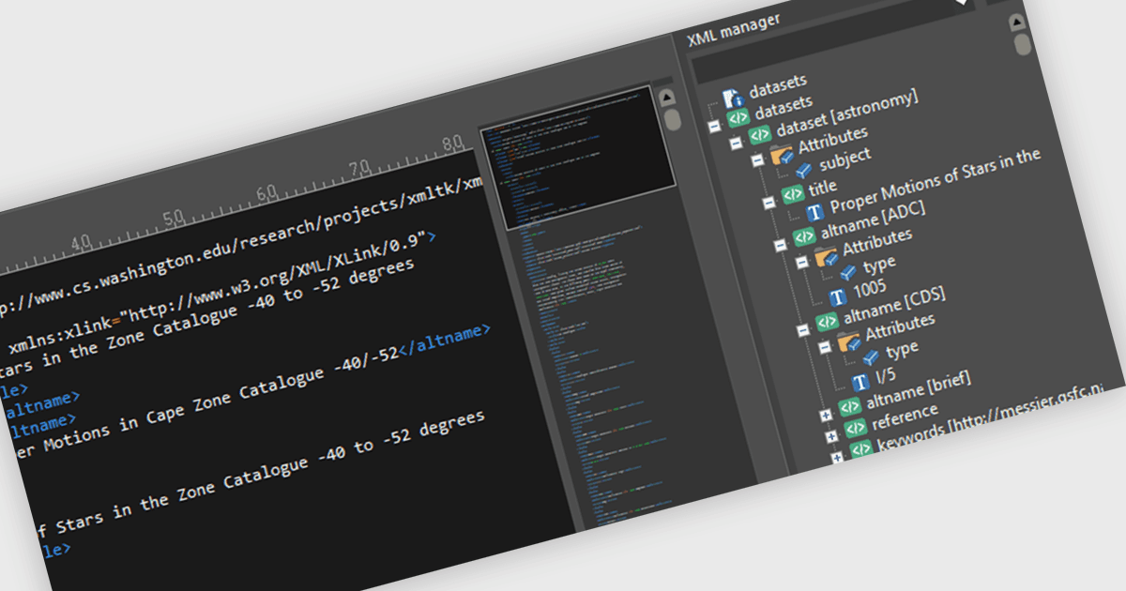Collapse the altname [CDS] node
Image resolution: width=1126 pixels, height=591 pixels.
pyautogui.click(x=802, y=329)
